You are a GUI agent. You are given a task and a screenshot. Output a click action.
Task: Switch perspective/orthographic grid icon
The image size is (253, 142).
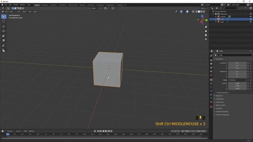(x=206, y=39)
